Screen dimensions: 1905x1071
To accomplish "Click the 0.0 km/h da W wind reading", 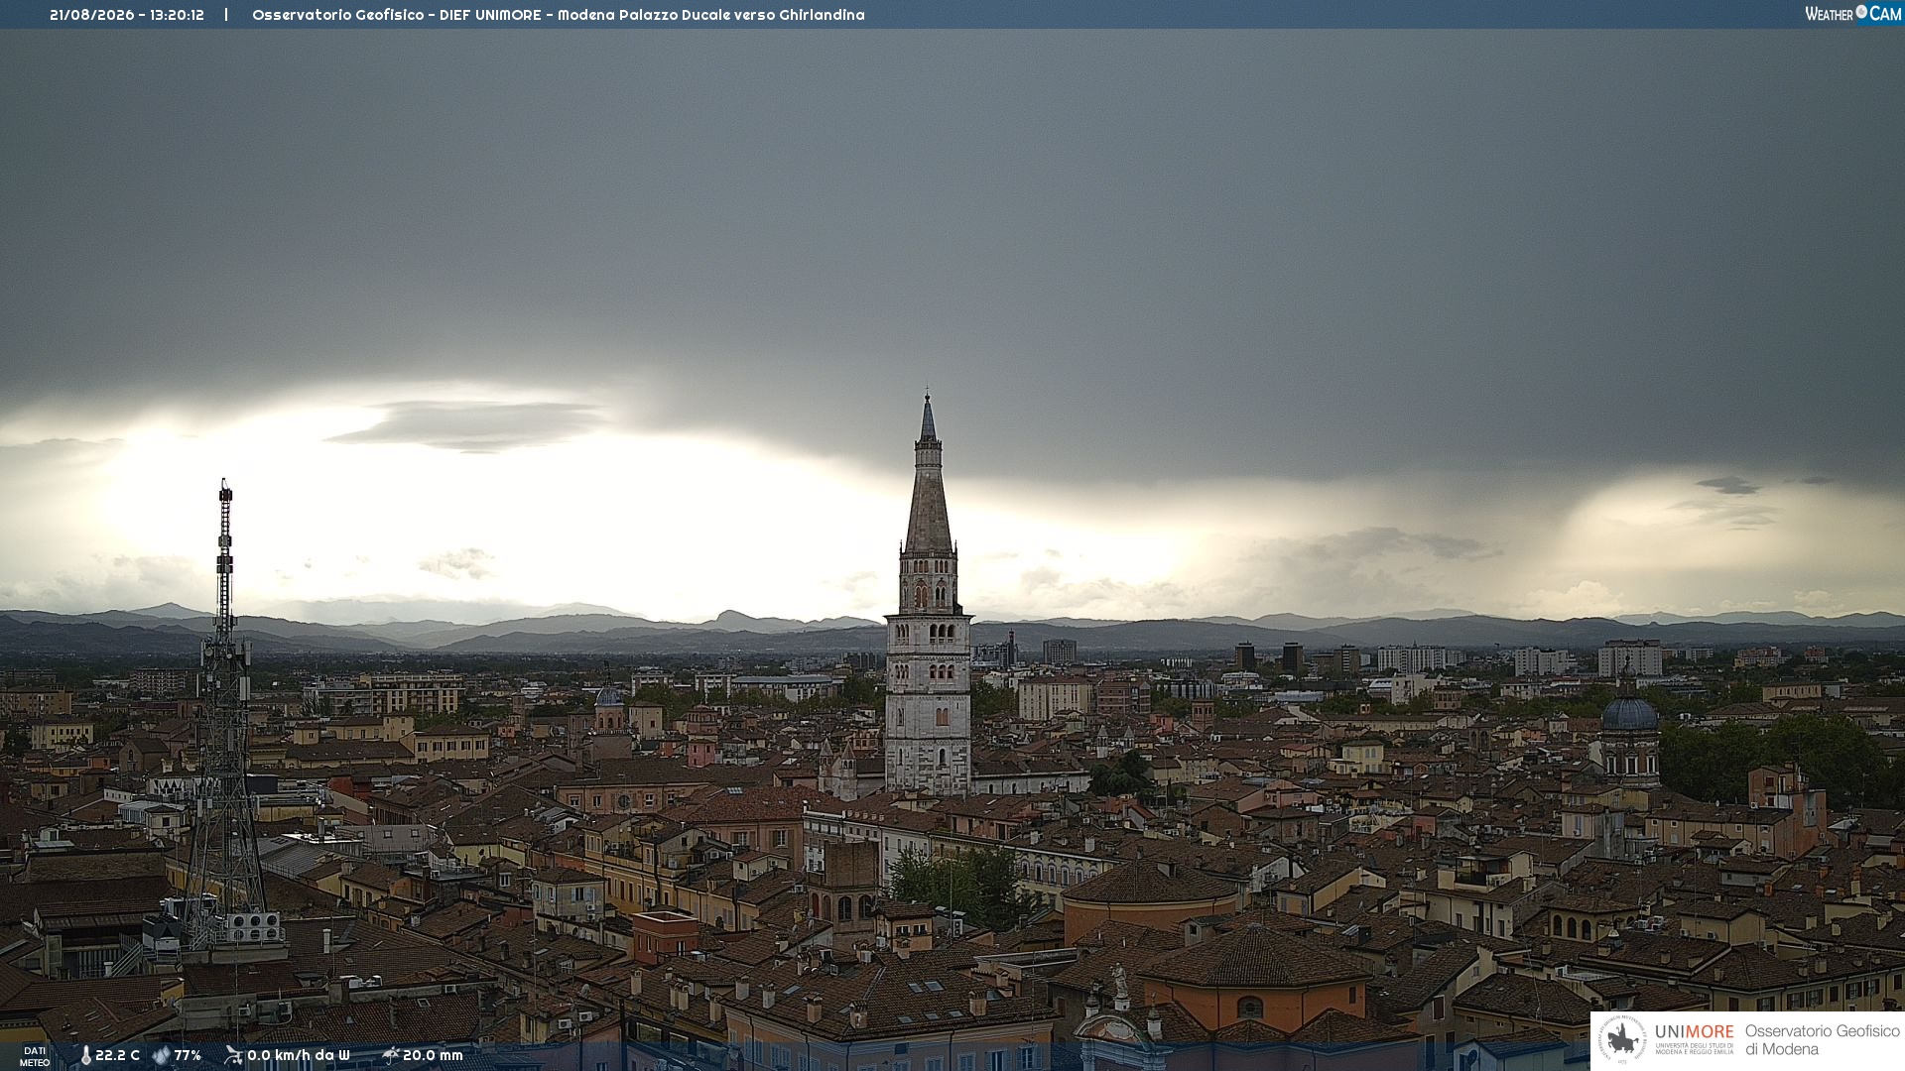I will pos(298,1055).
